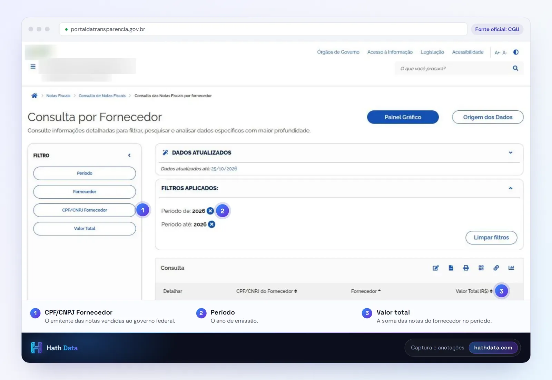The width and height of the screenshot is (552, 380).
Task: Expand the Dados Atualizados section chevron
Action: point(511,152)
